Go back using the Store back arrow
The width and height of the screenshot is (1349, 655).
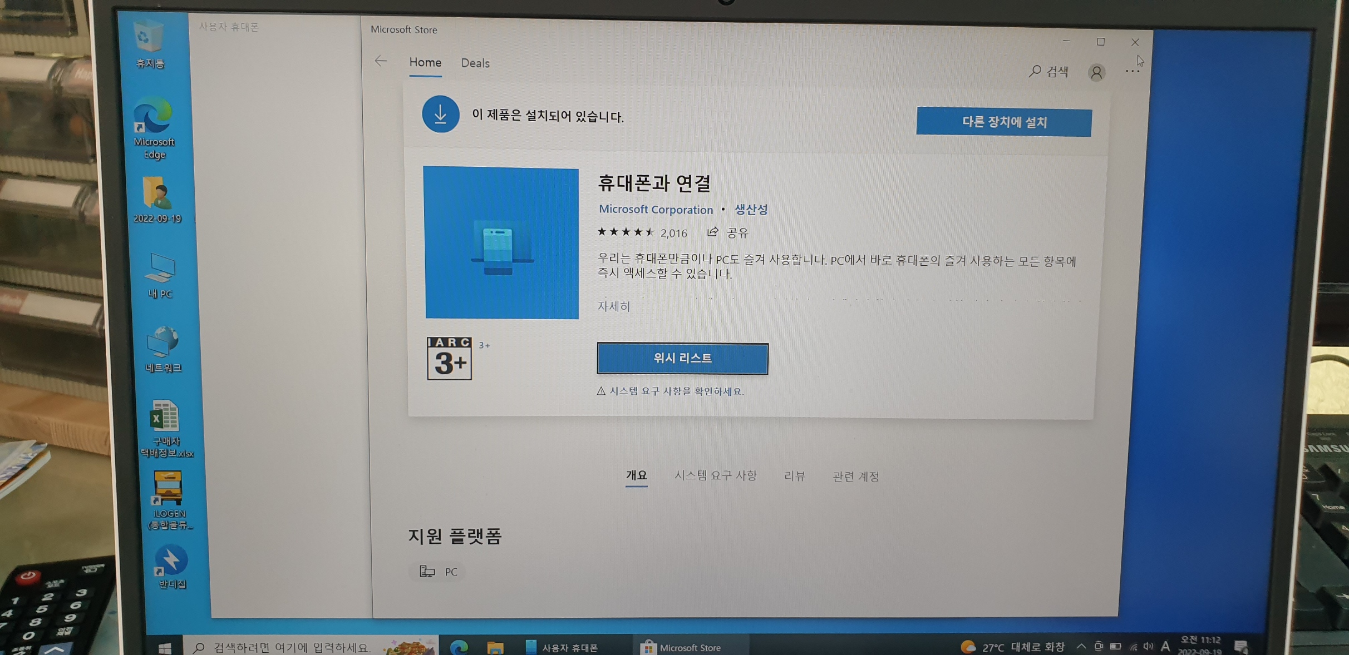pos(381,61)
